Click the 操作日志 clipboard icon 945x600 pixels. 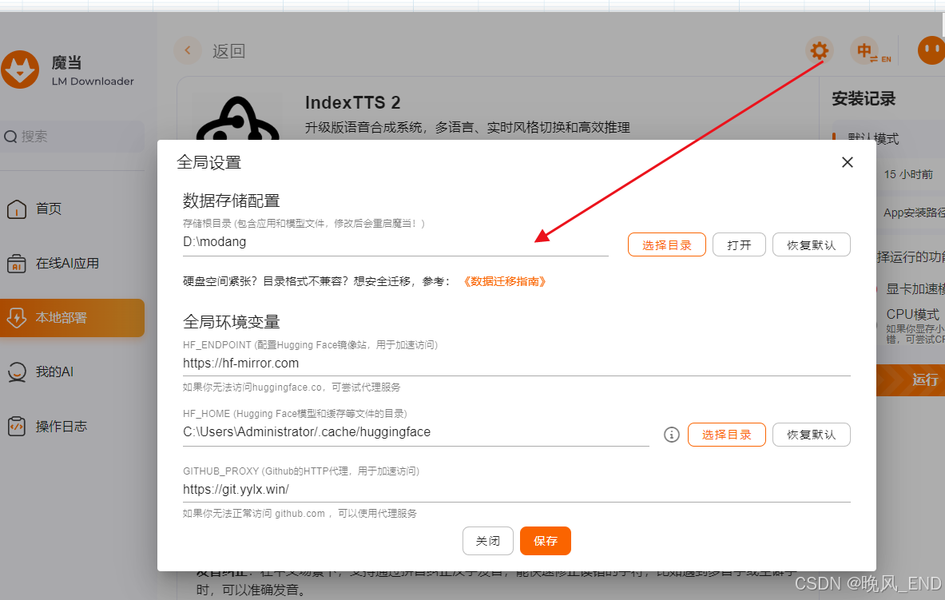[16, 427]
